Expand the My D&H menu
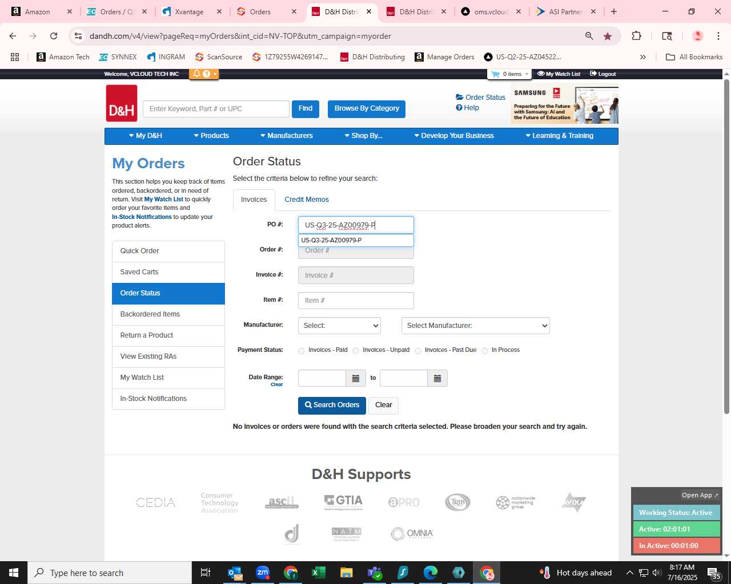Viewport: 731px width, 584px height. point(146,136)
